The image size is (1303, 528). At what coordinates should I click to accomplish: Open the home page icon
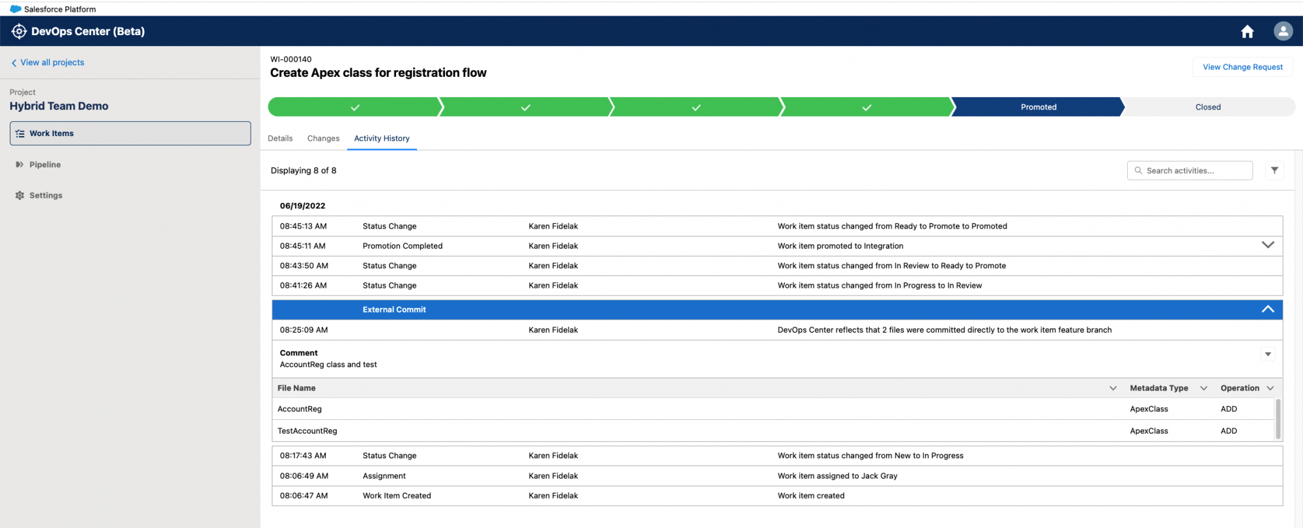(x=1247, y=32)
